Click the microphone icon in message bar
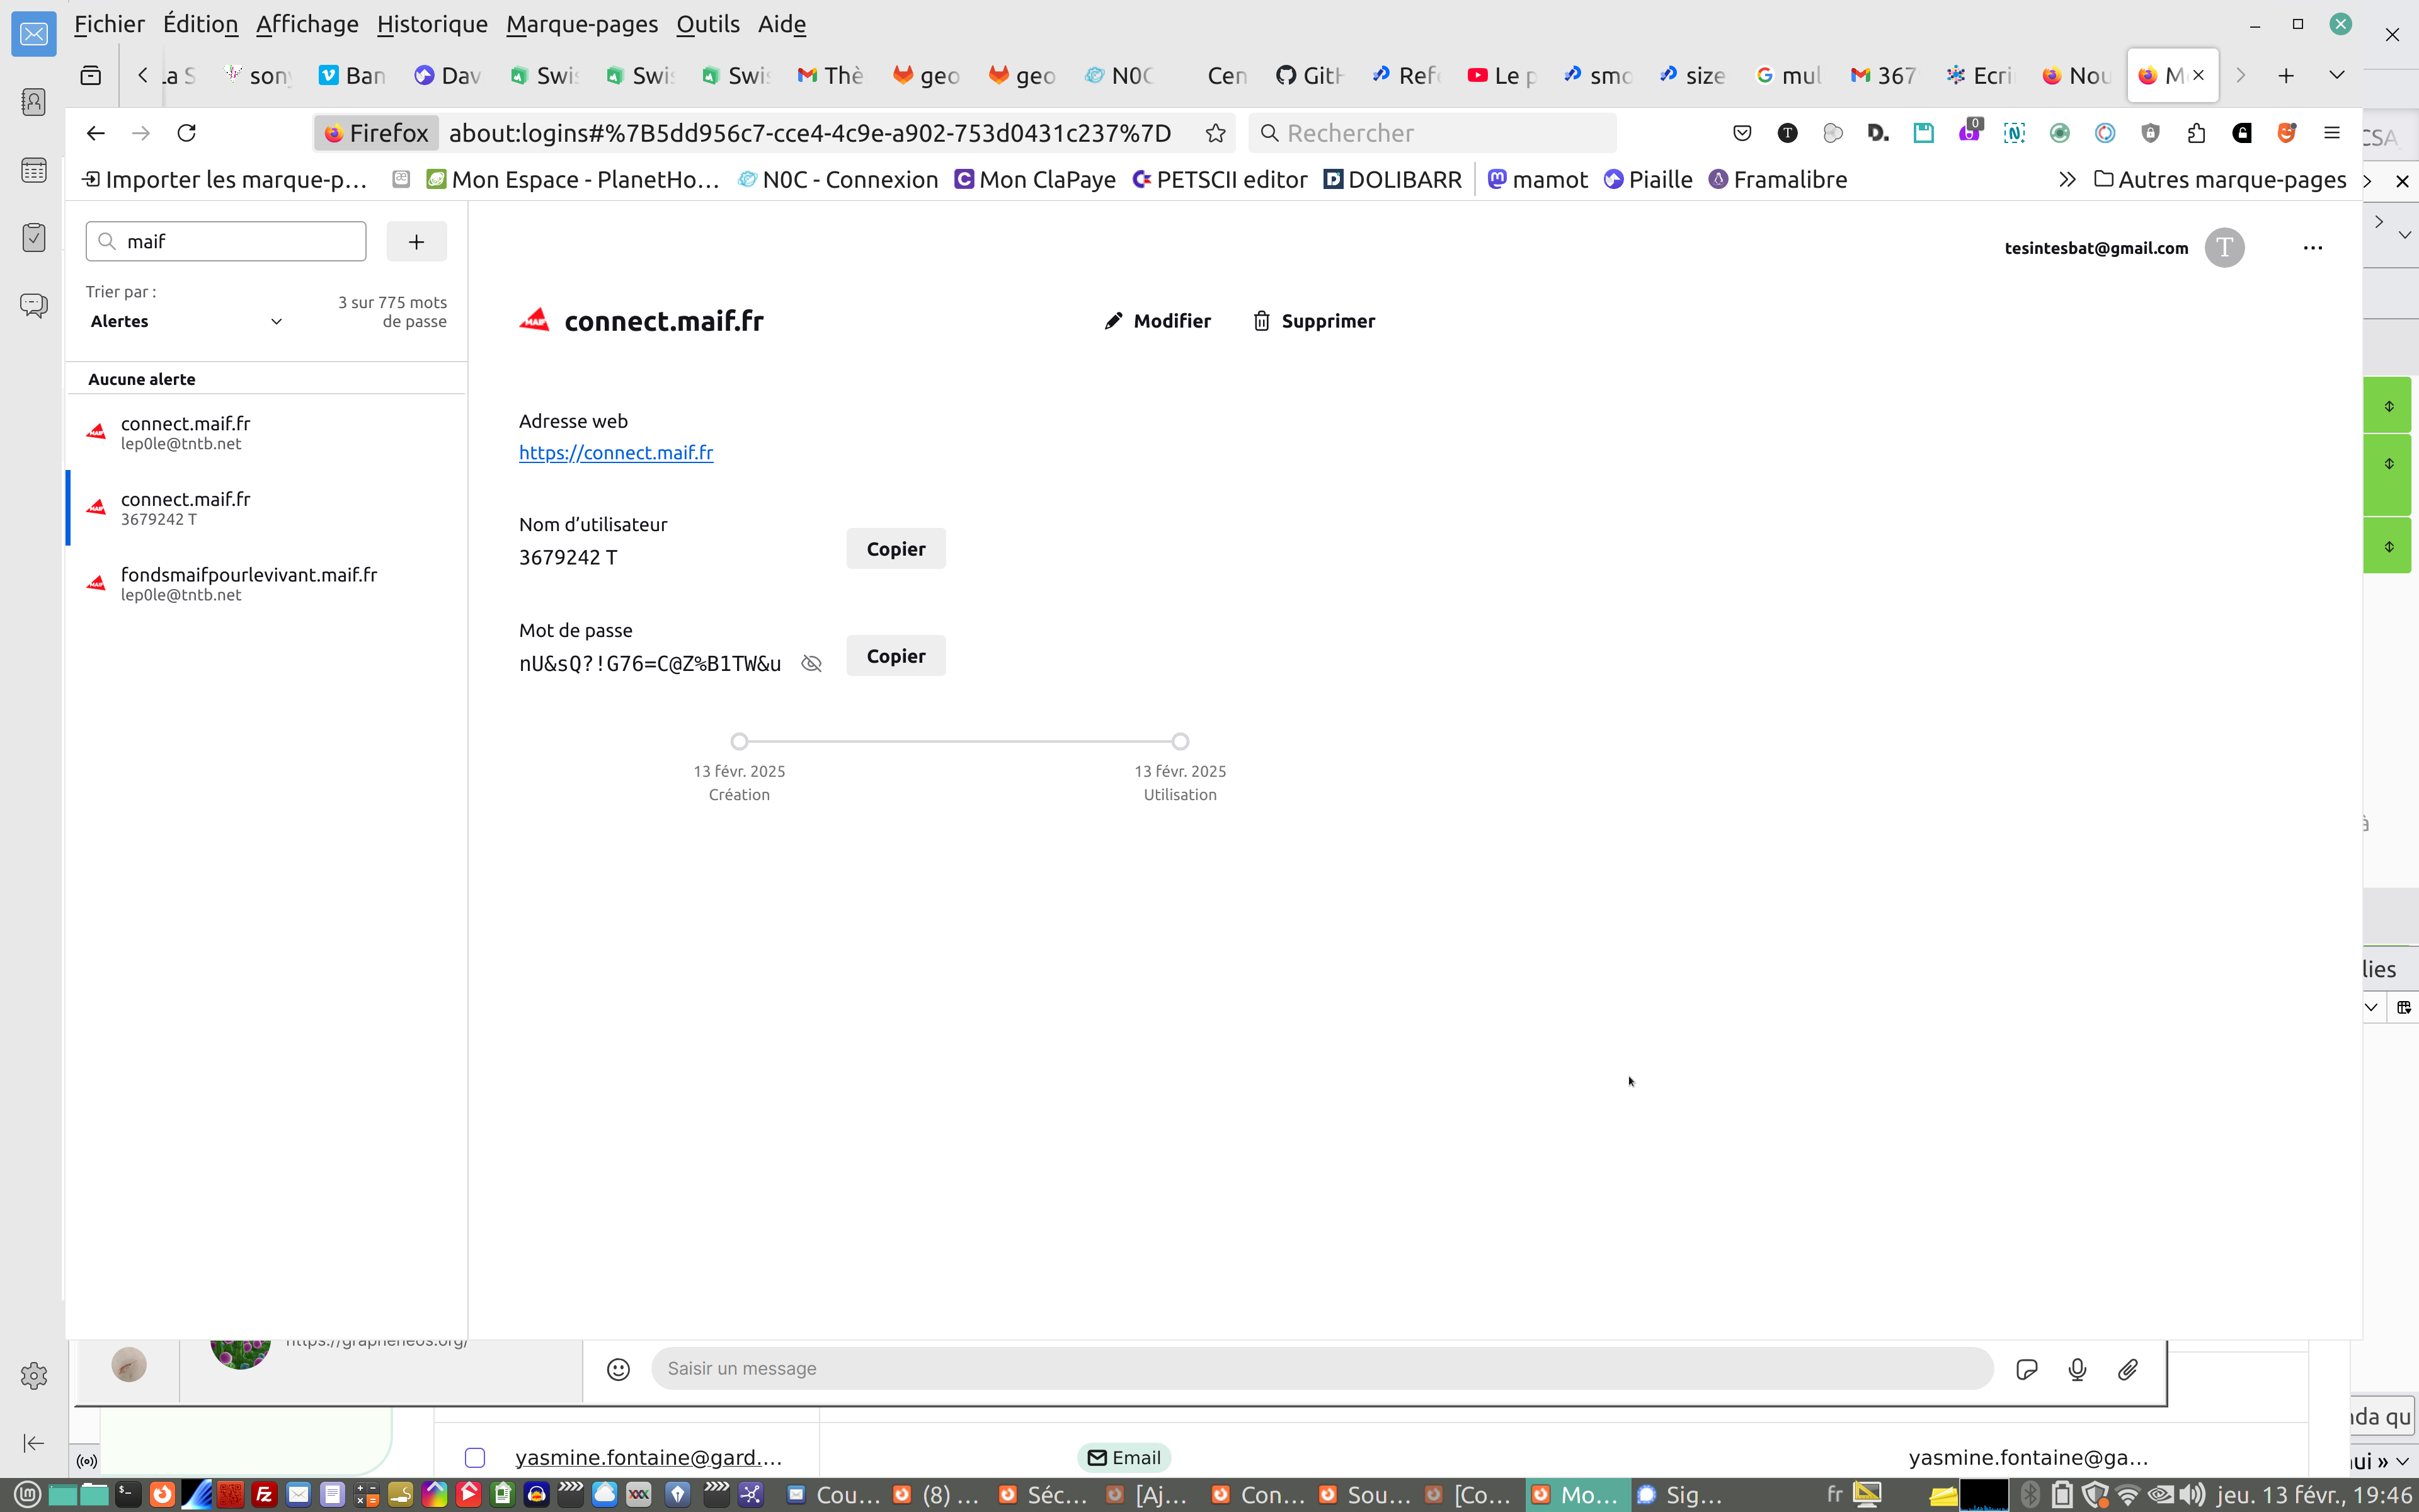2419x1512 pixels. point(2077,1369)
